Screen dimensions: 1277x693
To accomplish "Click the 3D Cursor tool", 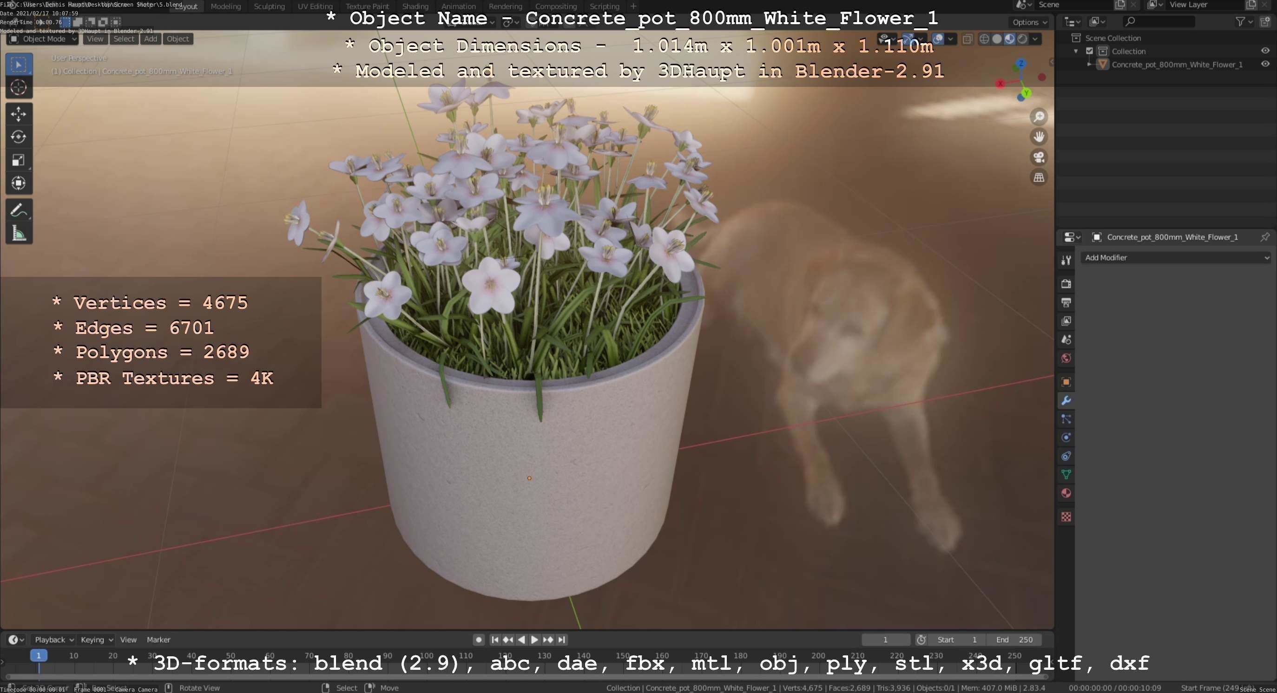I will (x=18, y=88).
